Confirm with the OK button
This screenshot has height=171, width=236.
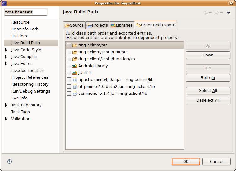point(186,162)
